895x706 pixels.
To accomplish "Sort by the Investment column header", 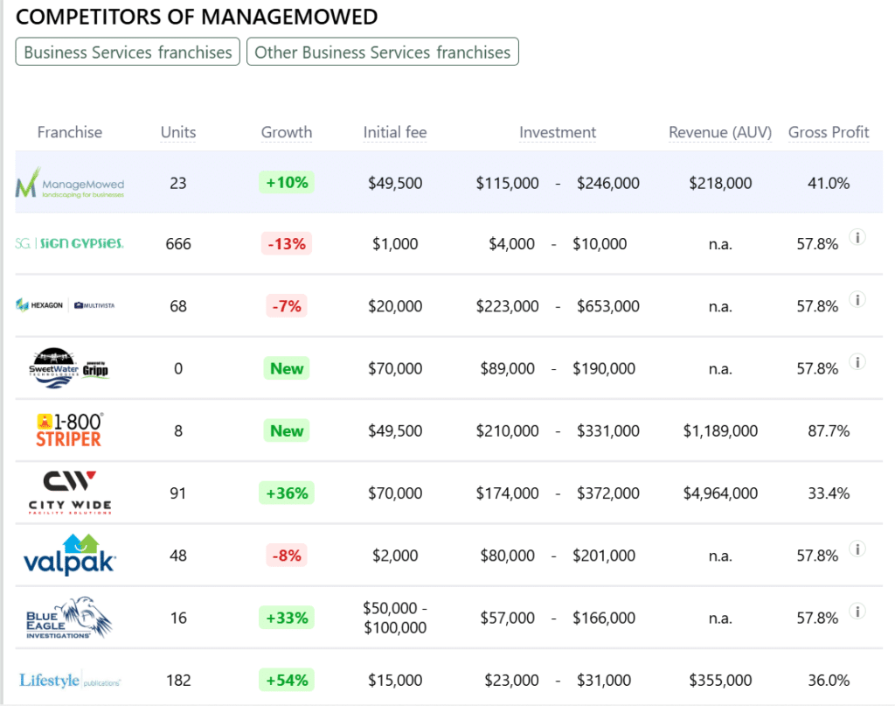I will [x=558, y=132].
